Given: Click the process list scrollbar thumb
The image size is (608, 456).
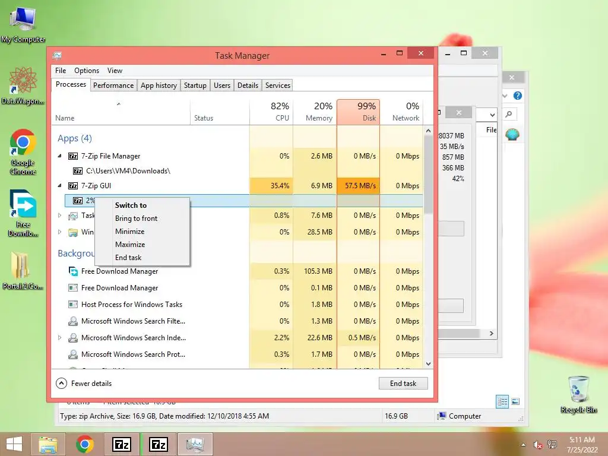Looking at the screenshot, I should tap(428, 175).
